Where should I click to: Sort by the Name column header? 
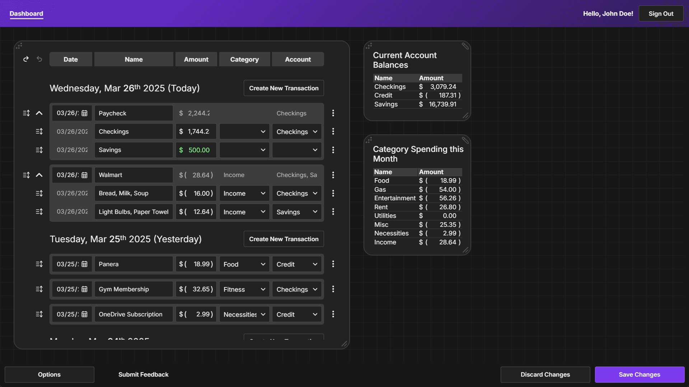tap(134, 59)
